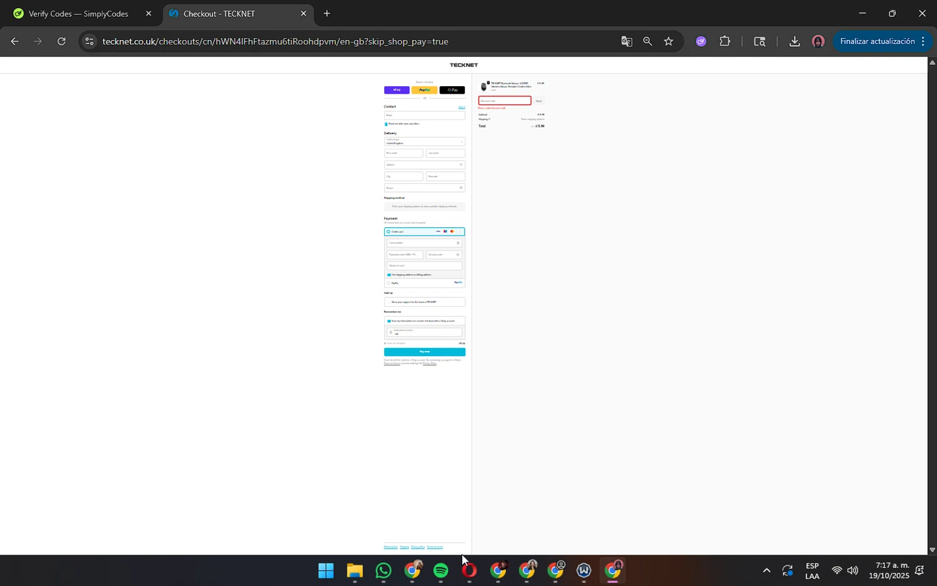Click the Pay now button
Image resolution: width=937 pixels, height=586 pixels.
(425, 352)
